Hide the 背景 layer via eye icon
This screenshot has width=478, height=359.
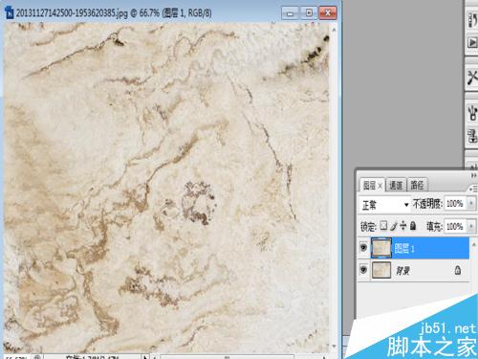pos(363,270)
